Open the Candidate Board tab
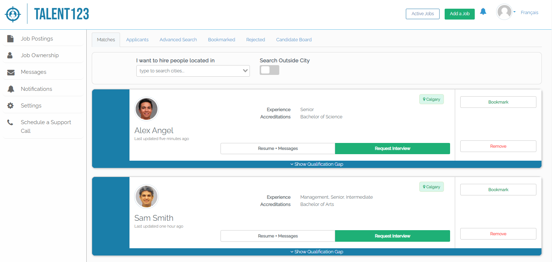Image resolution: width=552 pixels, height=262 pixels. (x=294, y=39)
